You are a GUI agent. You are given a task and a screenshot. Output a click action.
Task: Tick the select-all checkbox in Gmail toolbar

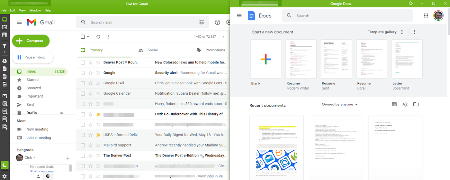pyautogui.click(x=83, y=37)
